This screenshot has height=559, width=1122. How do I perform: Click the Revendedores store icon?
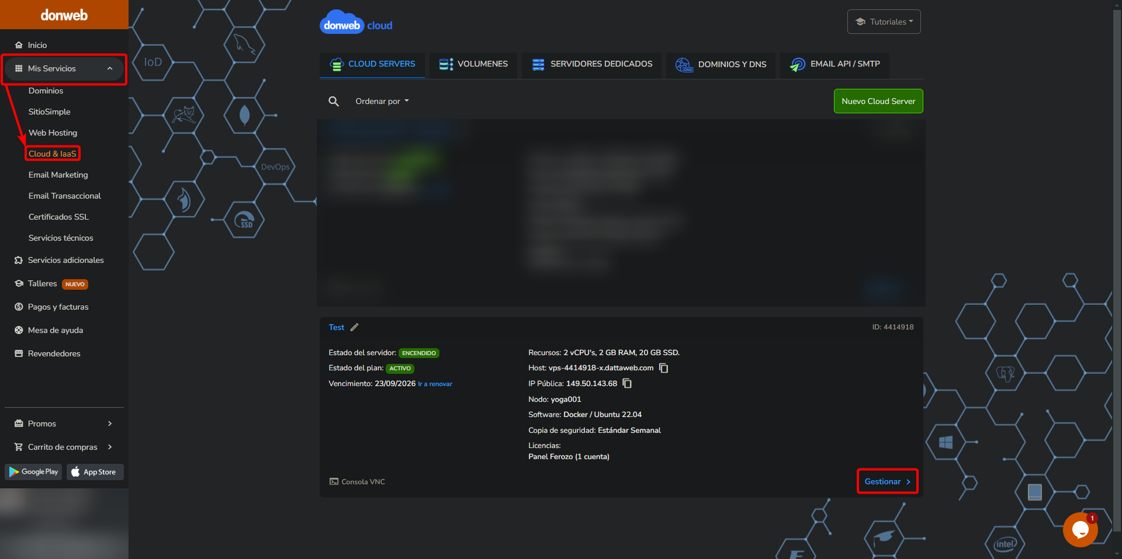pos(19,353)
